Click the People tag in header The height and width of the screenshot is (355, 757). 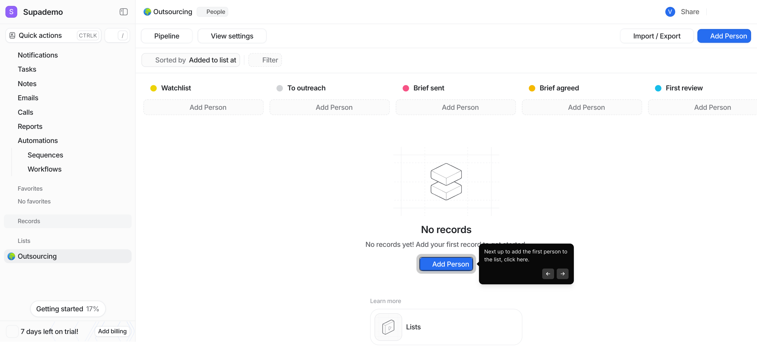click(x=212, y=12)
